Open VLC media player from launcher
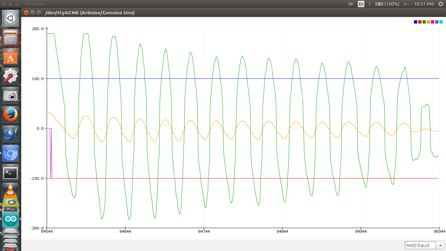Viewport: 446px width, 251px height. (10, 191)
